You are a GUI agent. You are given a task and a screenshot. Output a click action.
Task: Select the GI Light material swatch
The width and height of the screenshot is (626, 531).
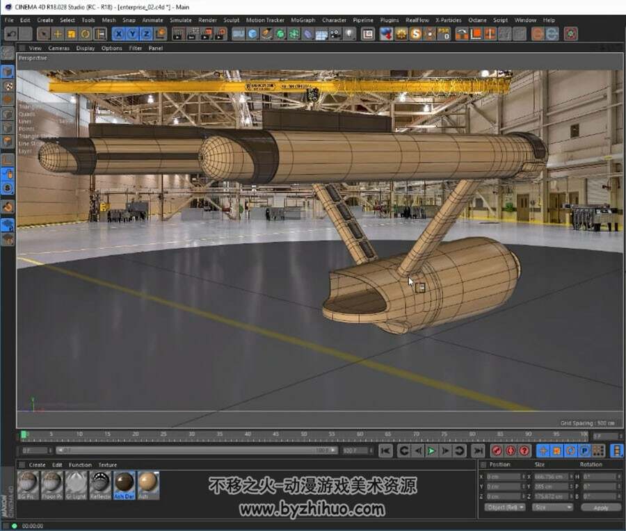(x=77, y=485)
